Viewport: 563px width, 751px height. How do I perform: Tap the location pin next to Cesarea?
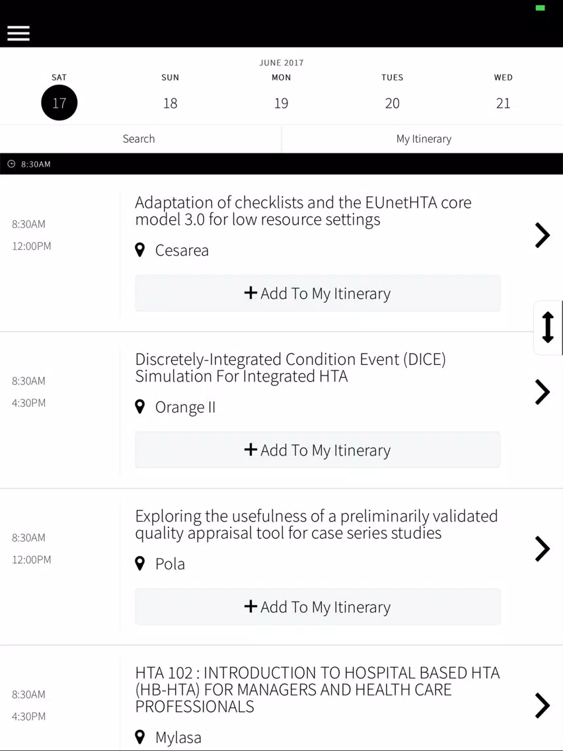(x=140, y=250)
